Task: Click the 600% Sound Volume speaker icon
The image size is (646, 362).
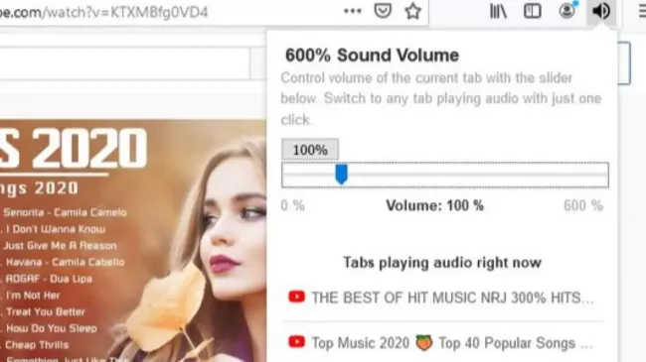Action: 601,11
